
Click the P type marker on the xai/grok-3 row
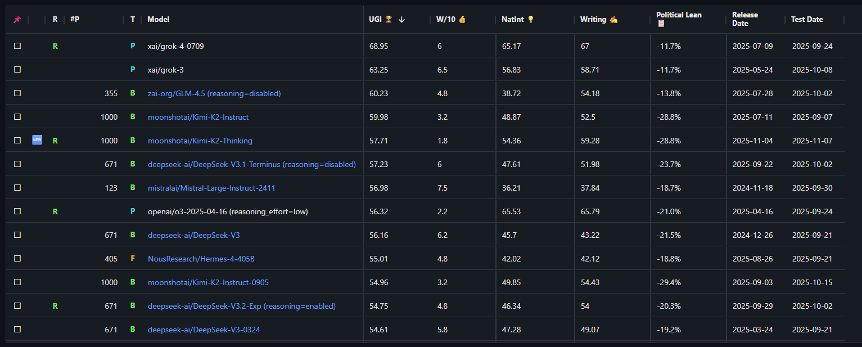pyautogui.click(x=133, y=70)
